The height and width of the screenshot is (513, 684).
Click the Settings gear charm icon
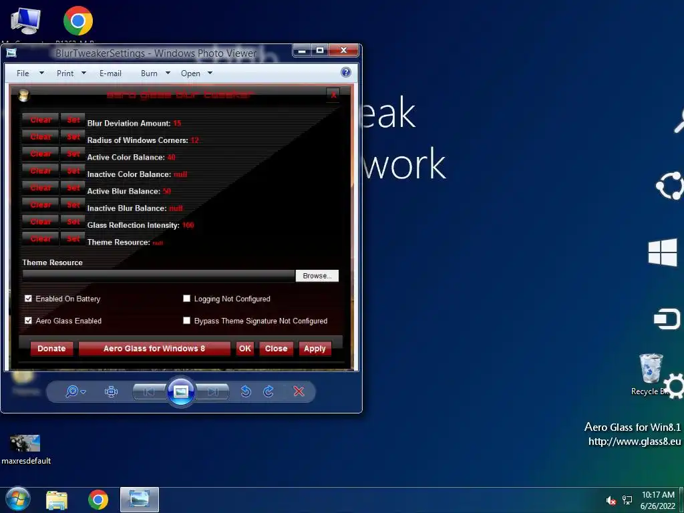tap(675, 385)
